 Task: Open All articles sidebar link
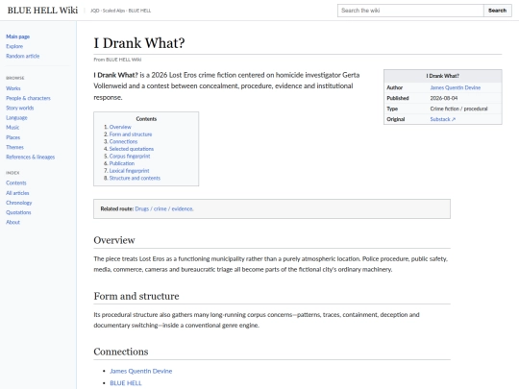point(17,193)
